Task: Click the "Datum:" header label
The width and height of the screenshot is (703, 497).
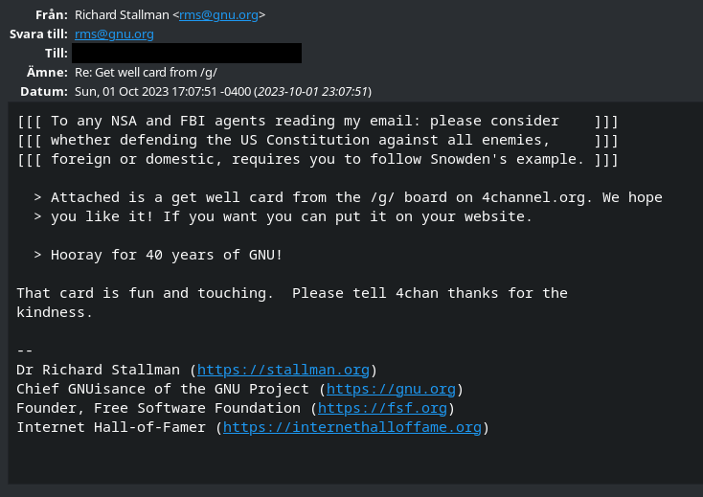Action: [x=45, y=92]
